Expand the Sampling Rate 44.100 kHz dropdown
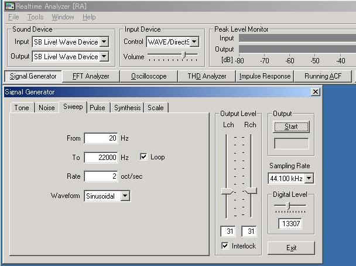This screenshot has height=266, width=356. 309,178
